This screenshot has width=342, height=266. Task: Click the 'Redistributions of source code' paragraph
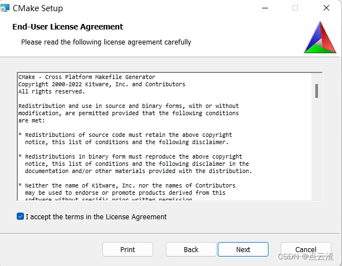125,139
